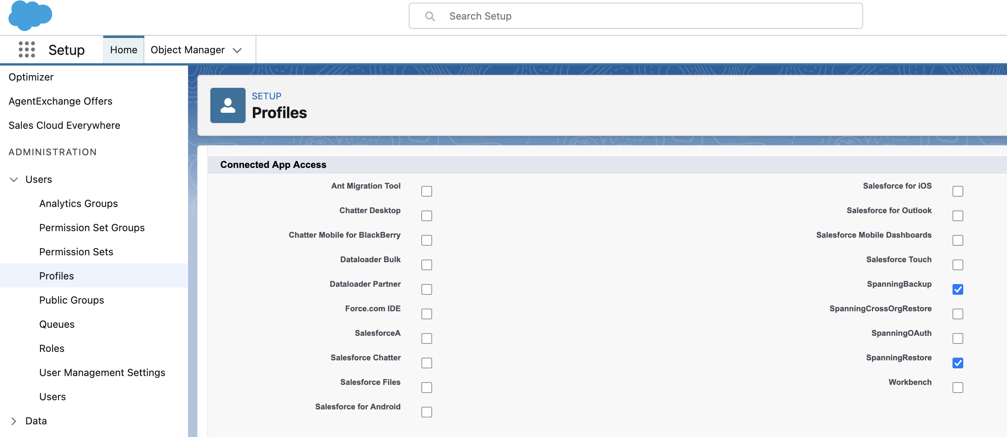Go to Sales Cloud Everywhere
Screen dimensions: 1007x437
64,125
